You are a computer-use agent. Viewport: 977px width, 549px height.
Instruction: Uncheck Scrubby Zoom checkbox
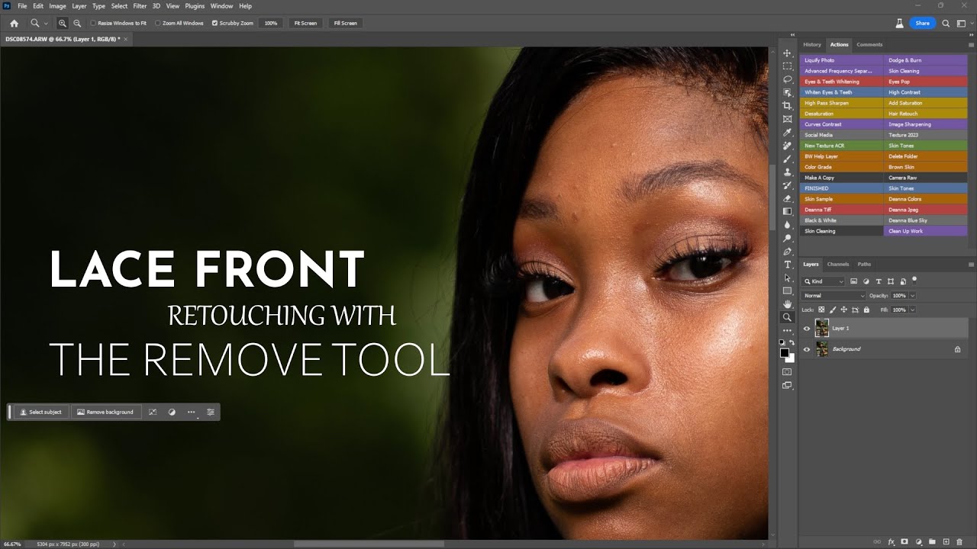pos(214,23)
